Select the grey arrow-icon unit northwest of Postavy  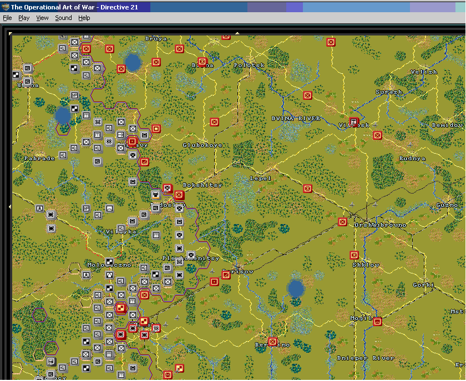pyautogui.click(x=121, y=135)
